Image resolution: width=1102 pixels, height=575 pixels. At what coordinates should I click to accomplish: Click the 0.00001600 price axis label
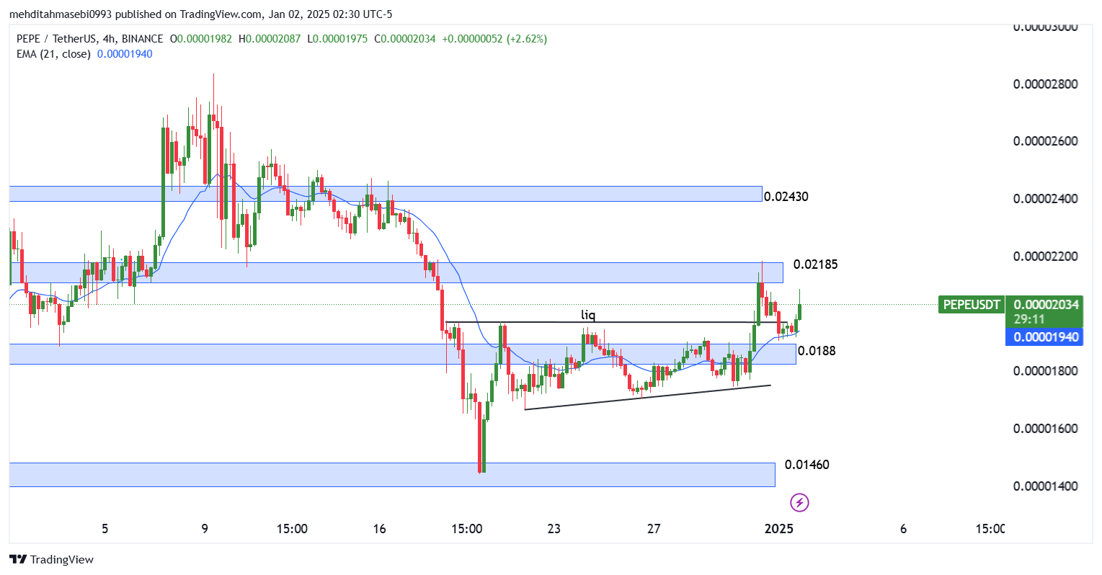tap(1046, 429)
